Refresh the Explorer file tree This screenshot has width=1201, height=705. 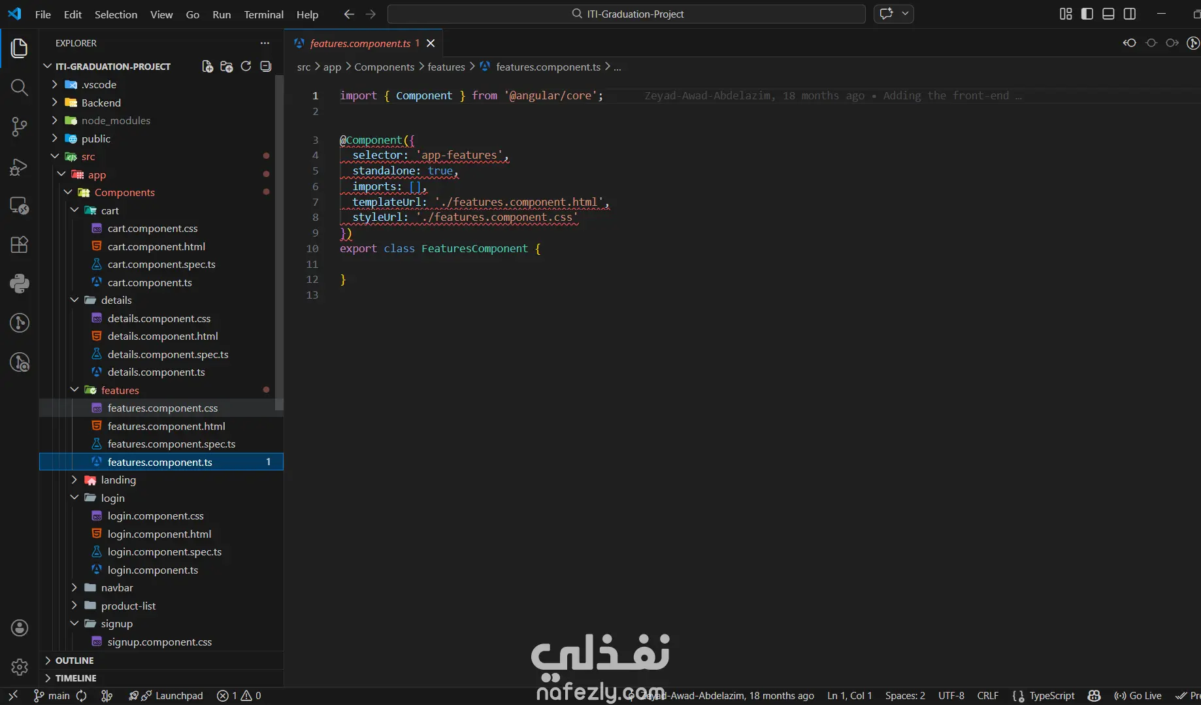pos(246,66)
